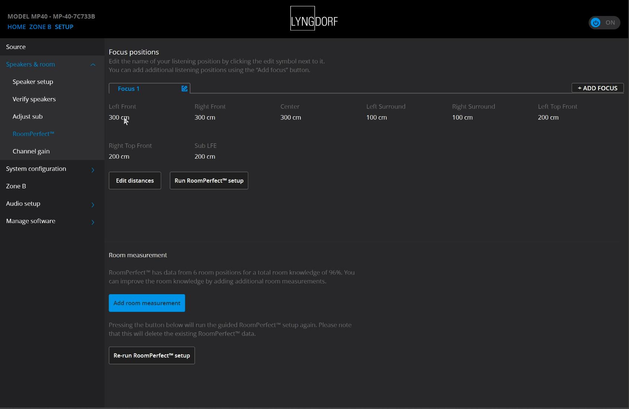629x409 pixels.
Task: Click the edit pencil icon beside Focus 1
Action: coord(184,88)
